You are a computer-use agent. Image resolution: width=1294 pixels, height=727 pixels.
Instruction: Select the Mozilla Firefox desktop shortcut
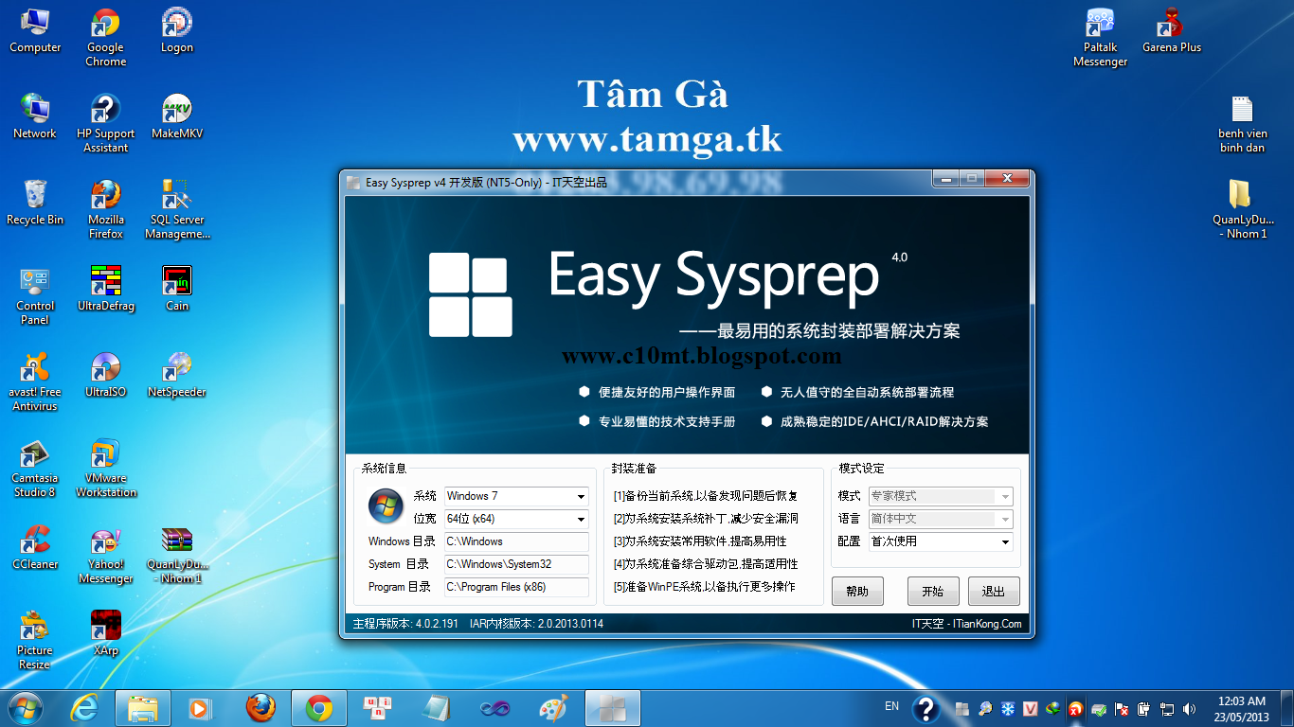(105, 210)
